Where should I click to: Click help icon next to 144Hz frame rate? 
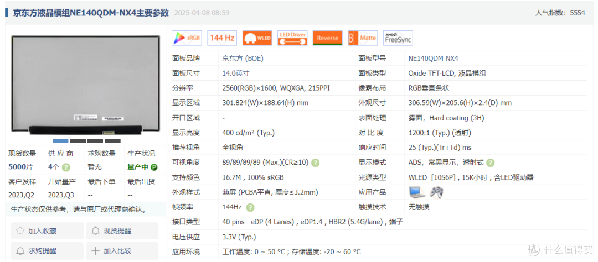click(250, 207)
